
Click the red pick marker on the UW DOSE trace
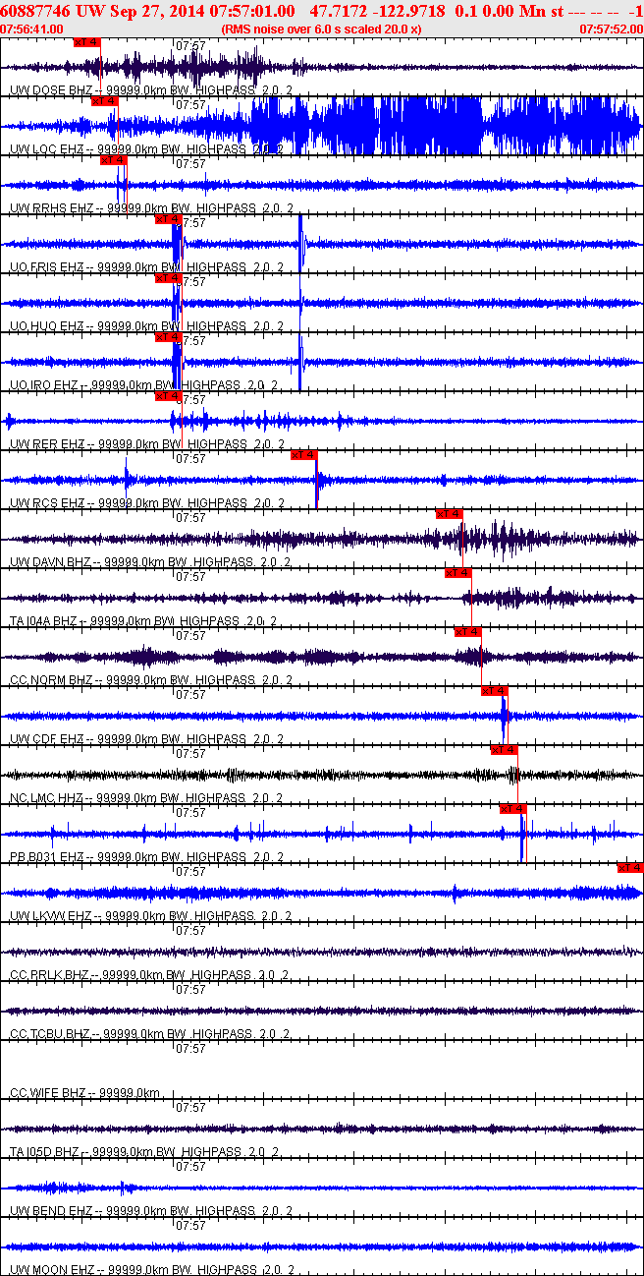pyautogui.click(x=87, y=42)
